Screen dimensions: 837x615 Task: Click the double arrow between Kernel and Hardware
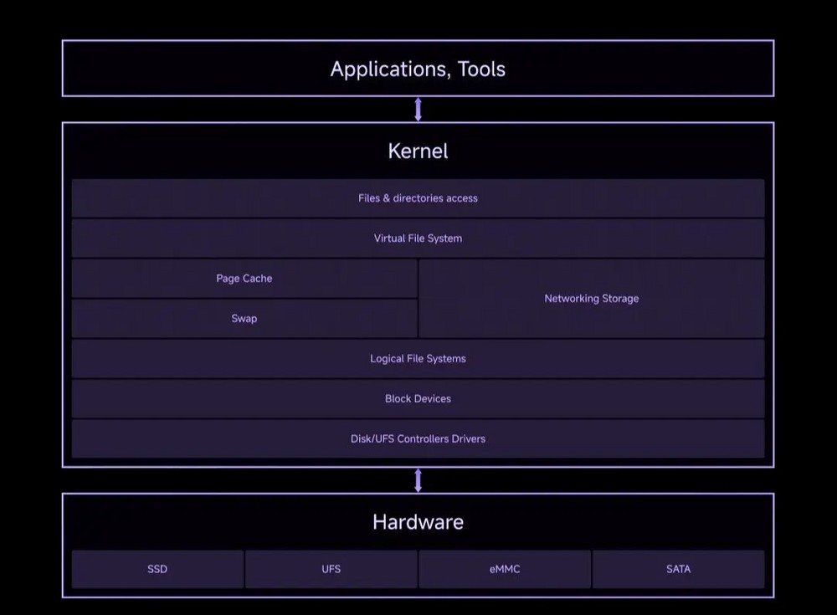point(418,480)
